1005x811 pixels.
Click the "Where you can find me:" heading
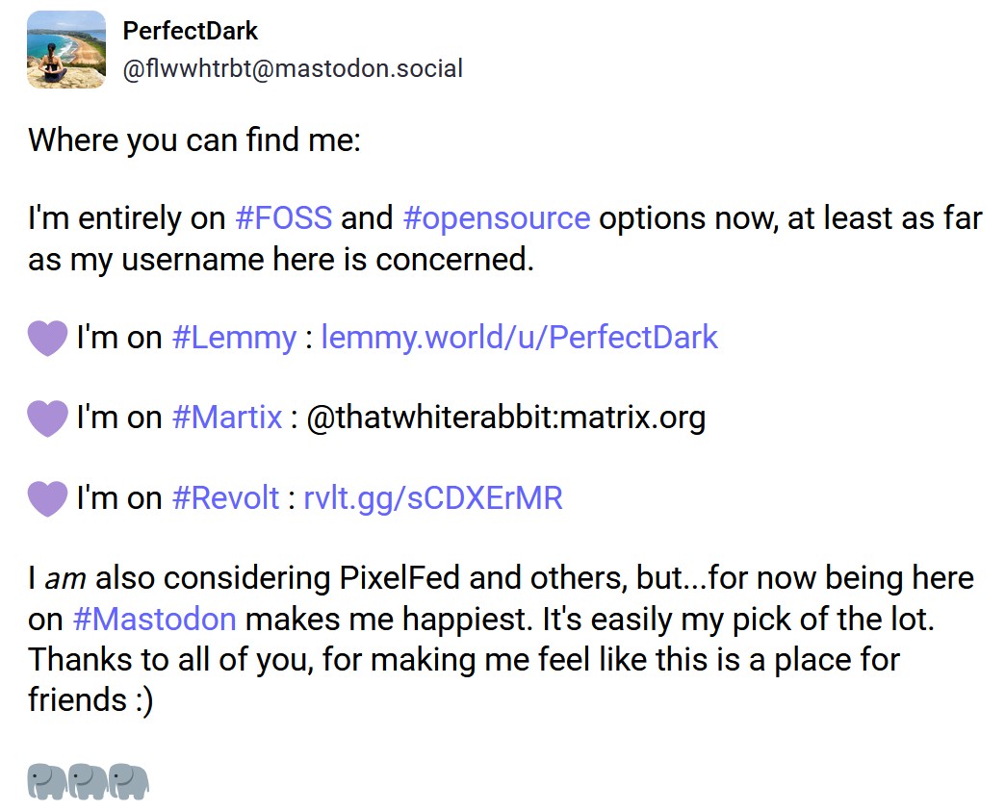194,140
